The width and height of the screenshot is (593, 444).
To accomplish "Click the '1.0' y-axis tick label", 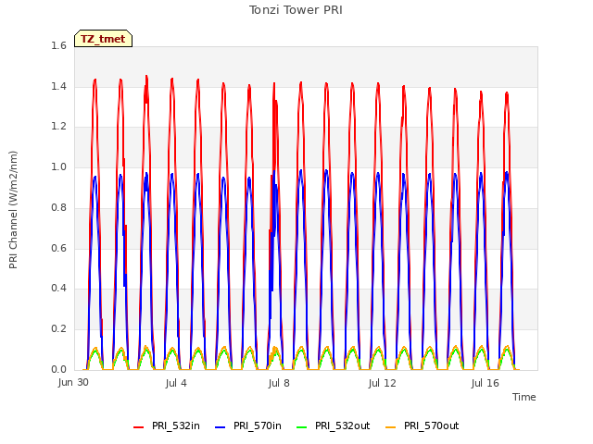I will click(x=58, y=166).
